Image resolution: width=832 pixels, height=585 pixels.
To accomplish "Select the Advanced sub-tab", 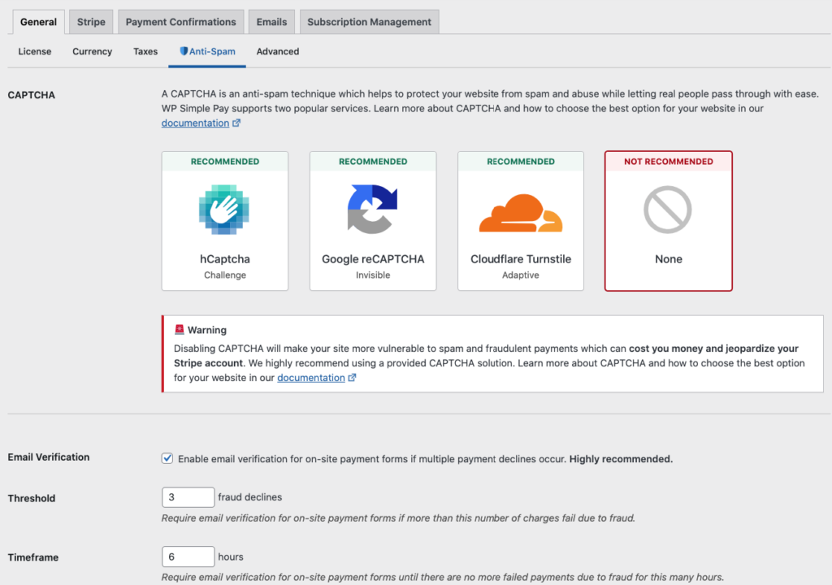I will pos(278,51).
